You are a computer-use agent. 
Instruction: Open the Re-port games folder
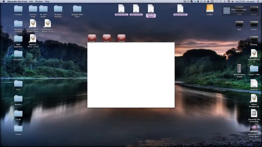pos(43,9)
